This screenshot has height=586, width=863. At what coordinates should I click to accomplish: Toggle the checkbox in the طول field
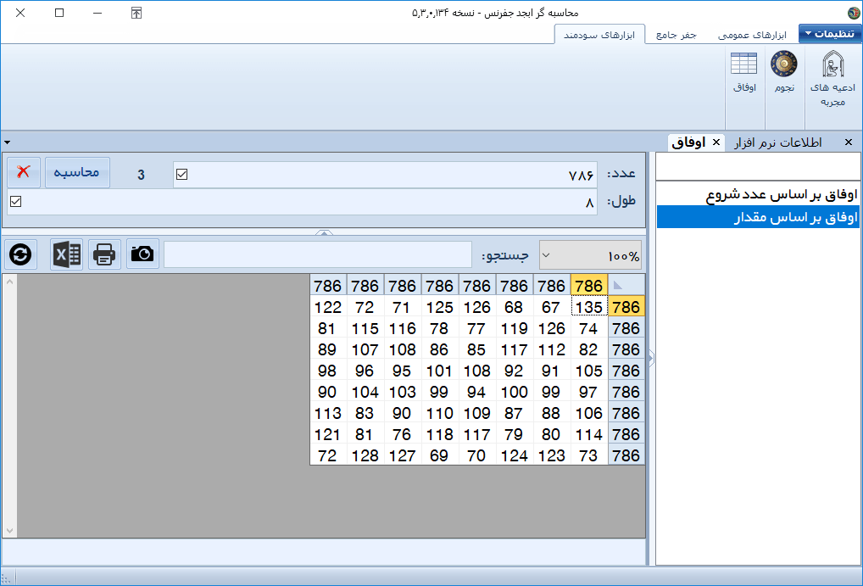click(x=15, y=201)
